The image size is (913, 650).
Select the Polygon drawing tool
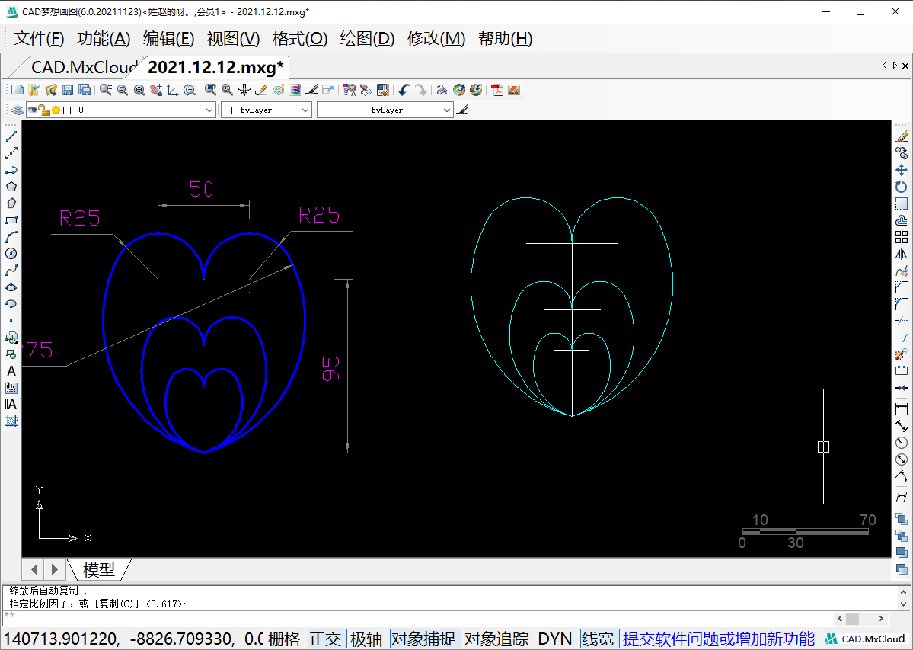tap(11, 187)
